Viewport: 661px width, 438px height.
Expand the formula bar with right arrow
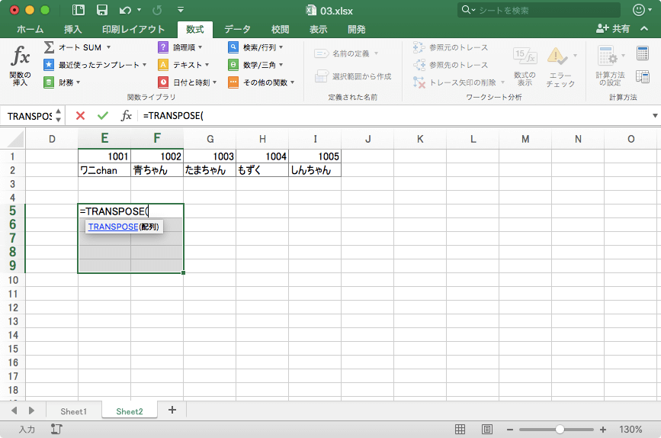655,116
